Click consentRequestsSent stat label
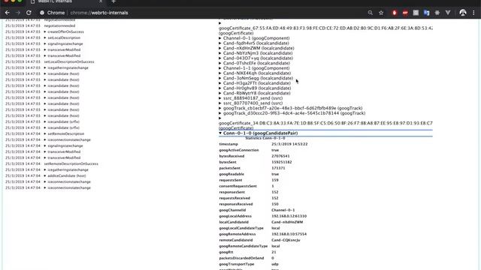The width and height of the screenshot is (481, 270). click(238, 186)
